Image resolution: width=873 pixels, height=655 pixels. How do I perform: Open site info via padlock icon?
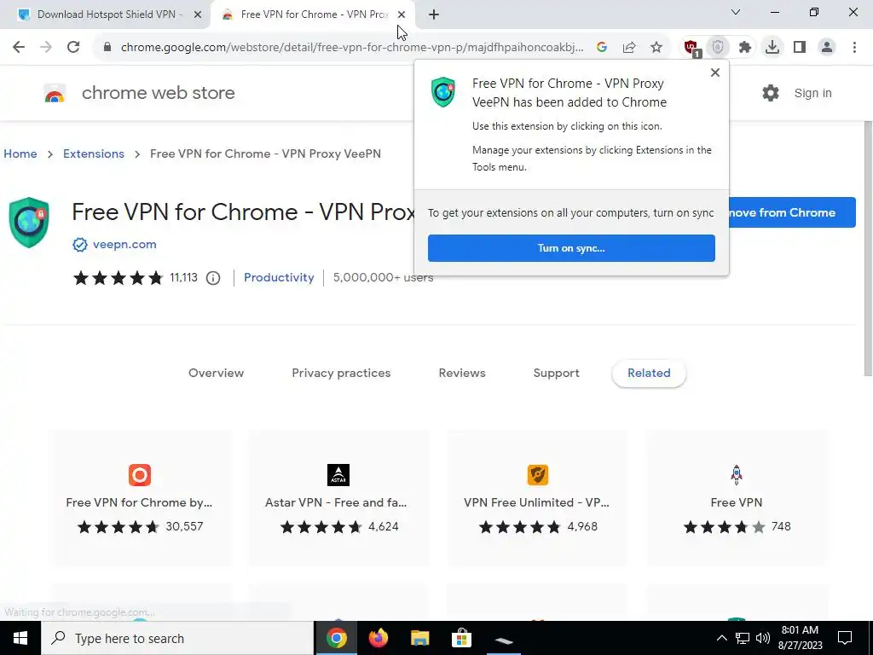click(107, 48)
